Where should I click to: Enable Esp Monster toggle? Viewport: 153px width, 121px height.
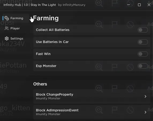coord(143,66)
